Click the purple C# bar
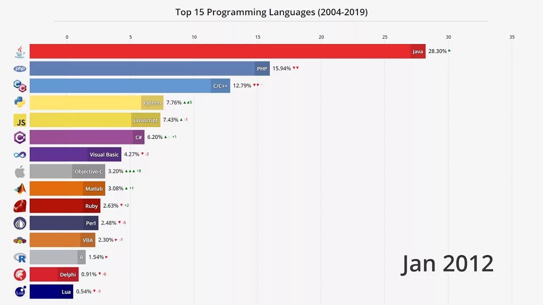 (x=87, y=137)
